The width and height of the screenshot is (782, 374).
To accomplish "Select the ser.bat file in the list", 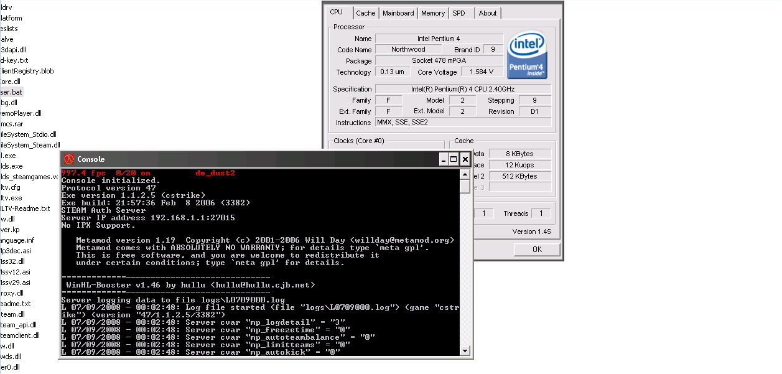I will (x=11, y=92).
